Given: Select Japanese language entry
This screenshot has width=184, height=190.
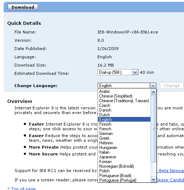Looking at the screenshot, I should (124, 157).
